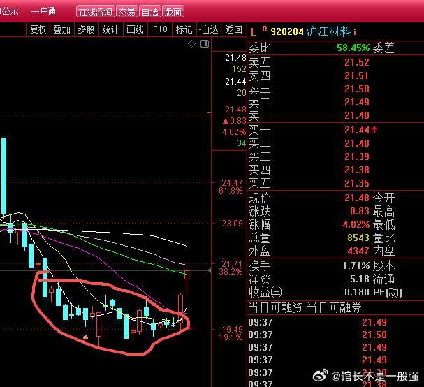Click the 委比 value -58.45%
This screenshot has width=424, height=387.
coord(351,48)
